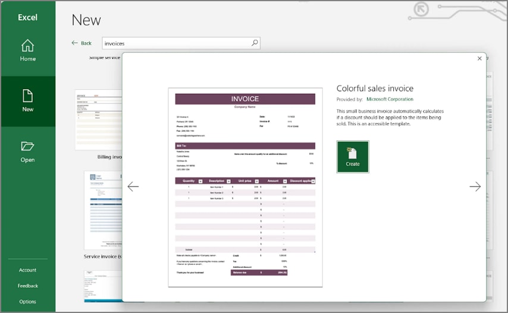Click the Colorful sales invoice title text

375,88
